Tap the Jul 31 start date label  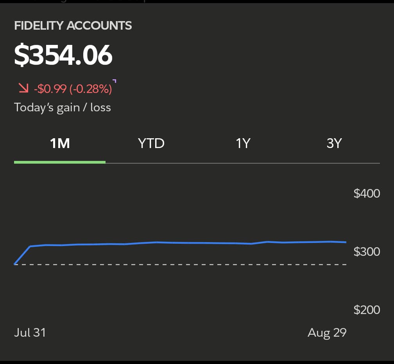30,332
